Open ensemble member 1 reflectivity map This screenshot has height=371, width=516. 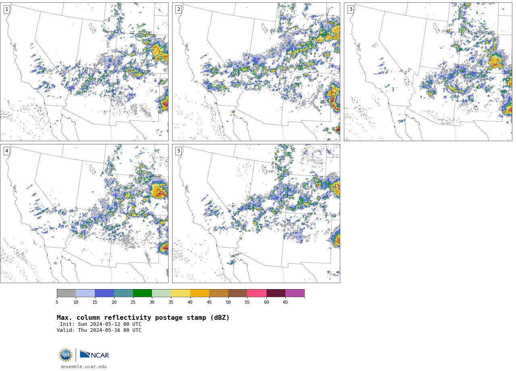point(84,72)
